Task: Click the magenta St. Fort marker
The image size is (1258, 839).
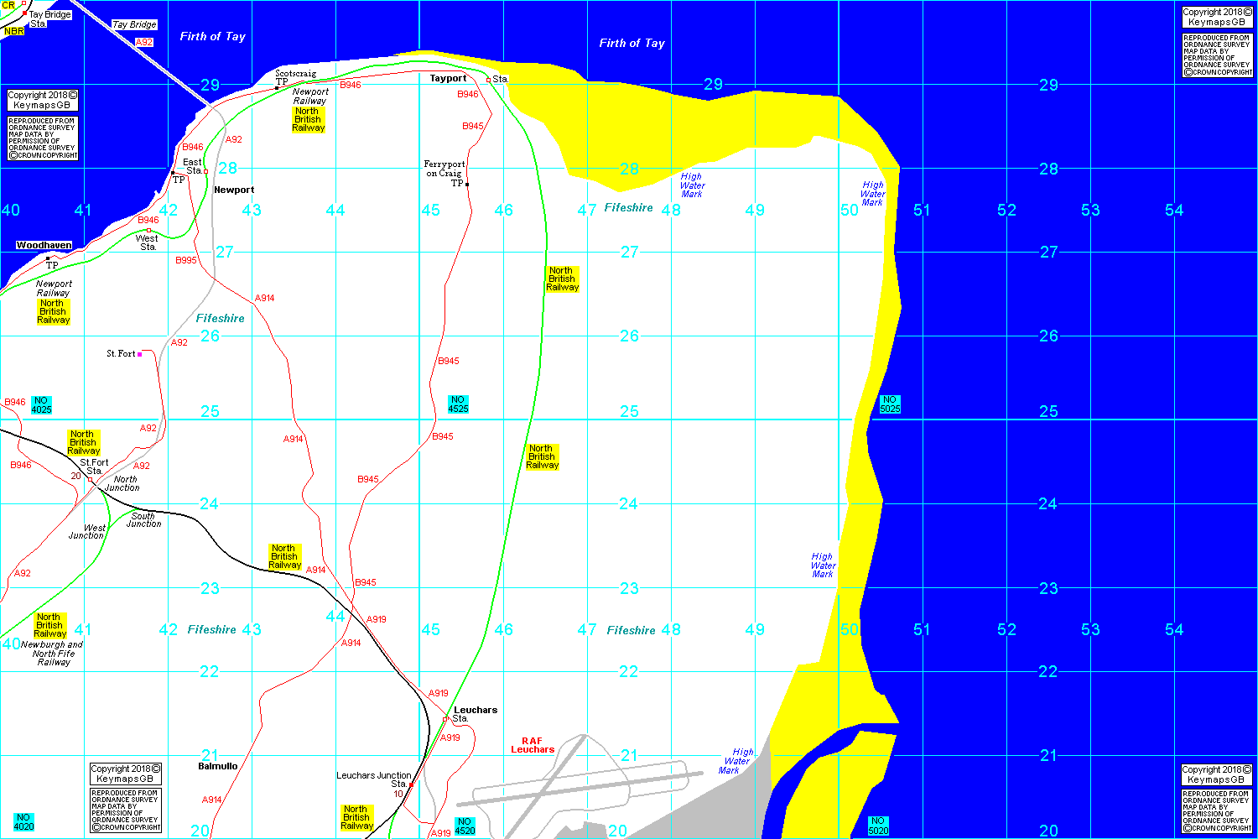Action: pyautogui.click(x=139, y=354)
